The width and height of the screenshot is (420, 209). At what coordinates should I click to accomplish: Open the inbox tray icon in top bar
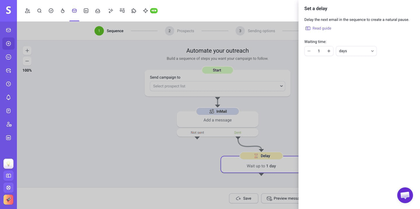98,11
